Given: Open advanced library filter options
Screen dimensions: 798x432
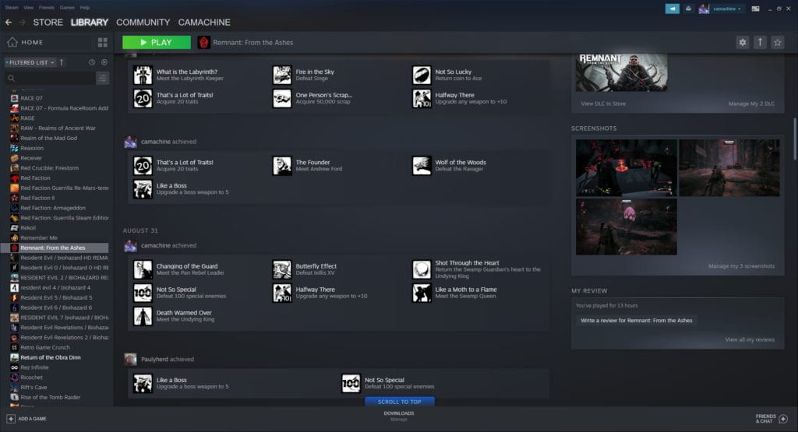Looking at the screenshot, I should coord(103,79).
